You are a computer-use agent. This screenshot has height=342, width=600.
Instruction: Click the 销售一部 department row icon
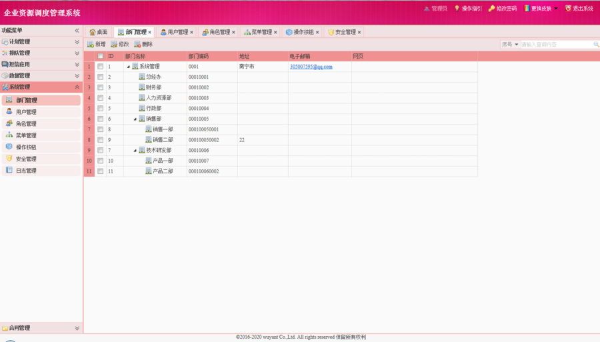click(149, 129)
